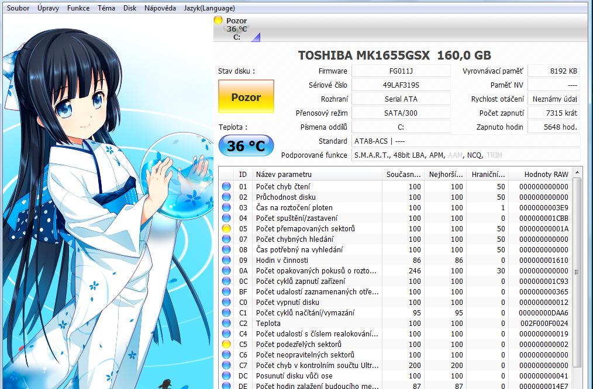593x389 pixels.
Task: Click the yellow Pozor disk status button
Action: [246, 97]
